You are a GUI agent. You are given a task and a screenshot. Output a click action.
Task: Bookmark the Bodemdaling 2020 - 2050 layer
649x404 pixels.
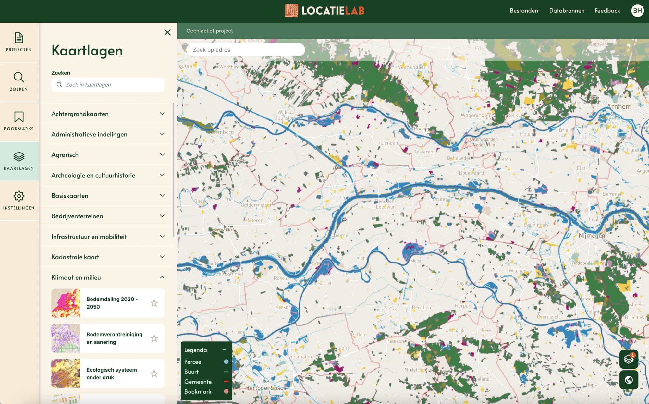[154, 303]
